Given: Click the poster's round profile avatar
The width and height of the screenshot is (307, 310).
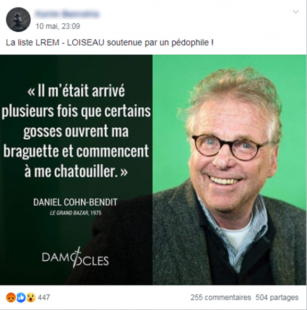Looking at the screenshot, I should pyautogui.click(x=18, y=19).
